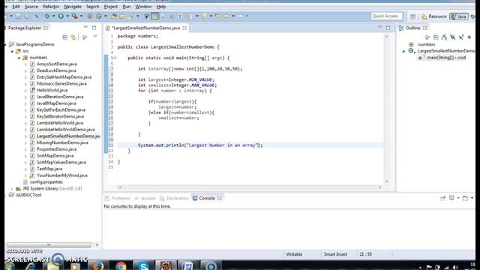
Task: Click the Last Edit Location toolbar icon
Action: click(218, 16)
